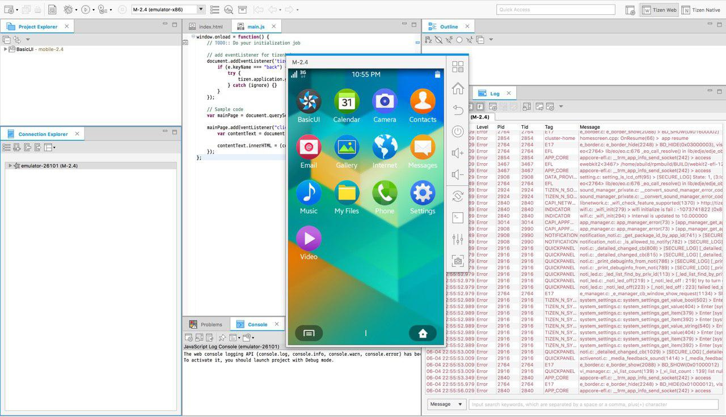Select Console tab

257,325
